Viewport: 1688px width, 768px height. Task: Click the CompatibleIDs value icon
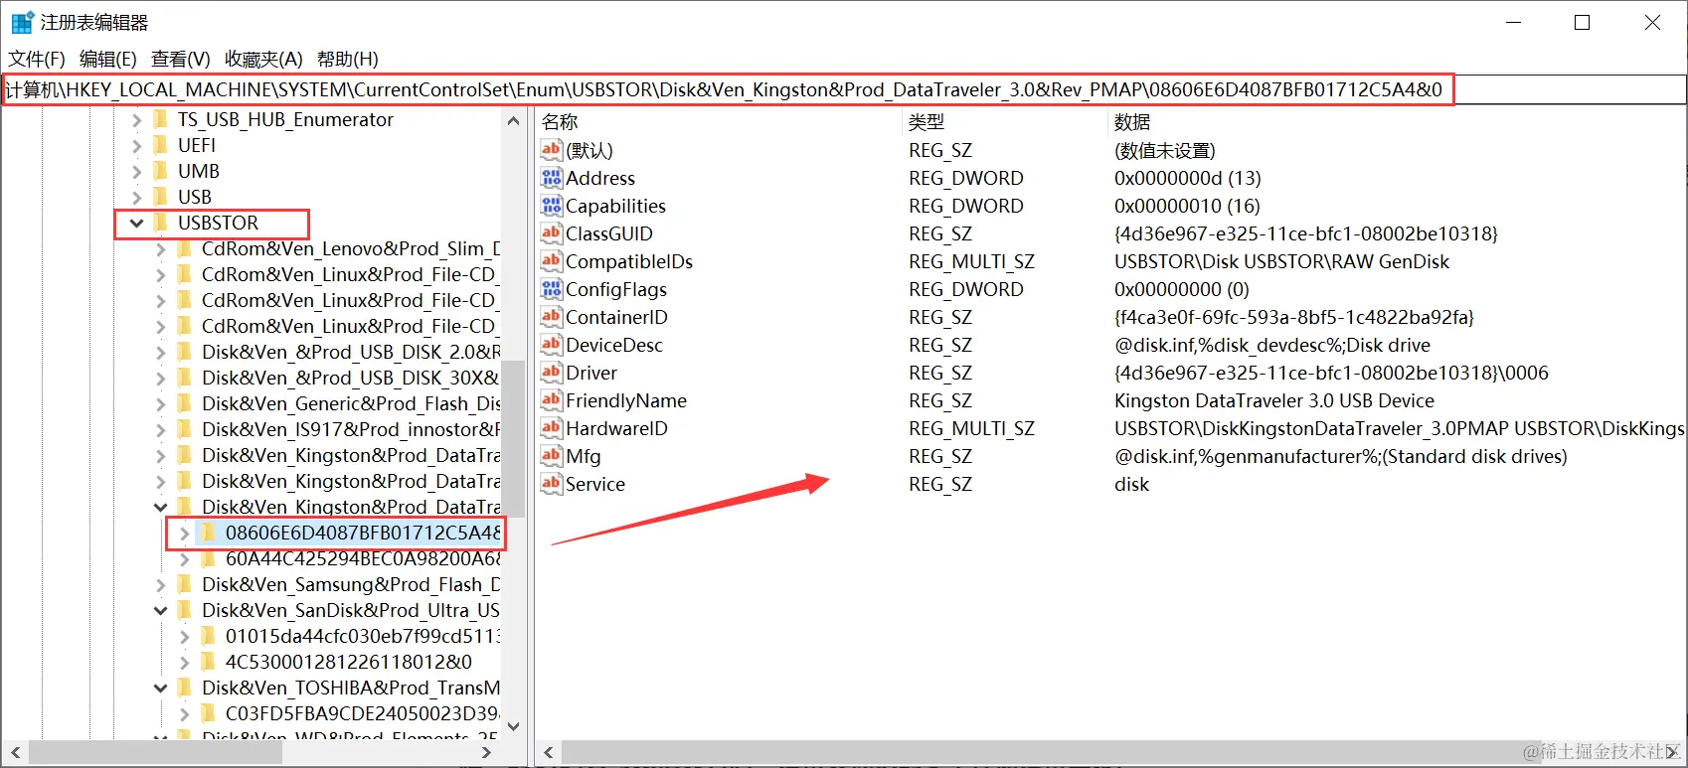pos(552,261)
